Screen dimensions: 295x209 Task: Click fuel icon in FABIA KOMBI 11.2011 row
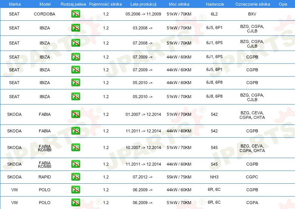pos(75,164)
